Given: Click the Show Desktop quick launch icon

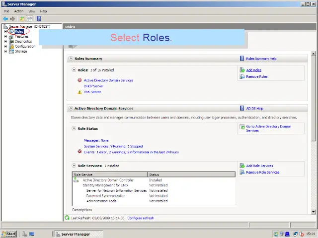Looking at the screenshot, I should point(32,234).
